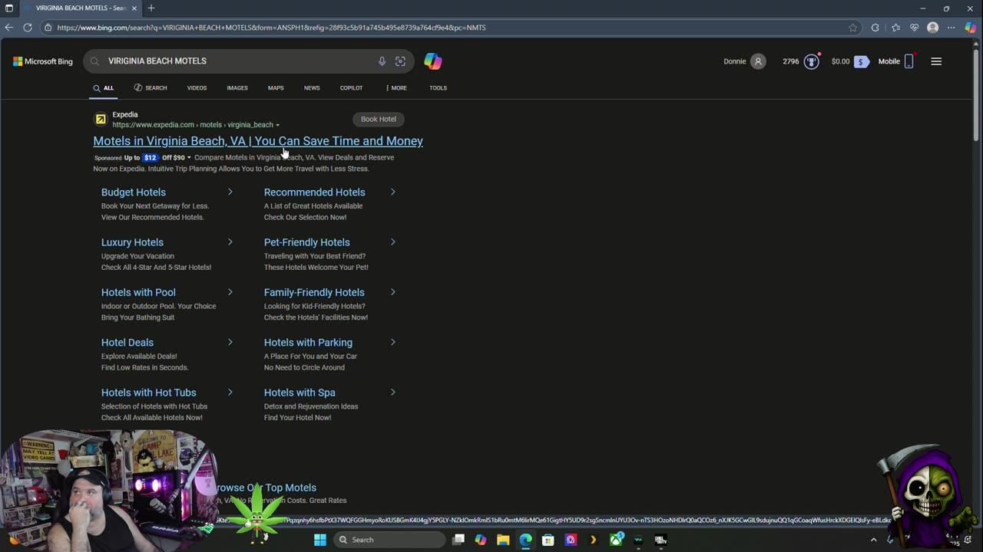This screenshot has height=552, width=983.
Task: Open Copilot icon beside the search box
Action: [433, 61]
